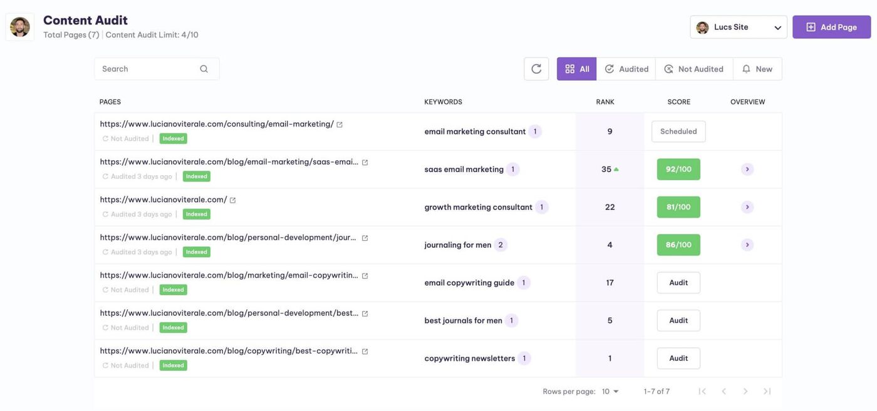Open external link icon for consulting/email-marketing page
Viewport: 877px width, 411px height.
[x=340, y=124]
